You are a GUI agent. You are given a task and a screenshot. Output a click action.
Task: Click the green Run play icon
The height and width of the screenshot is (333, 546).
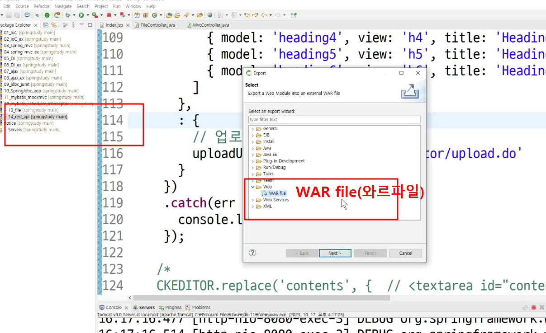tap(81, 15)
